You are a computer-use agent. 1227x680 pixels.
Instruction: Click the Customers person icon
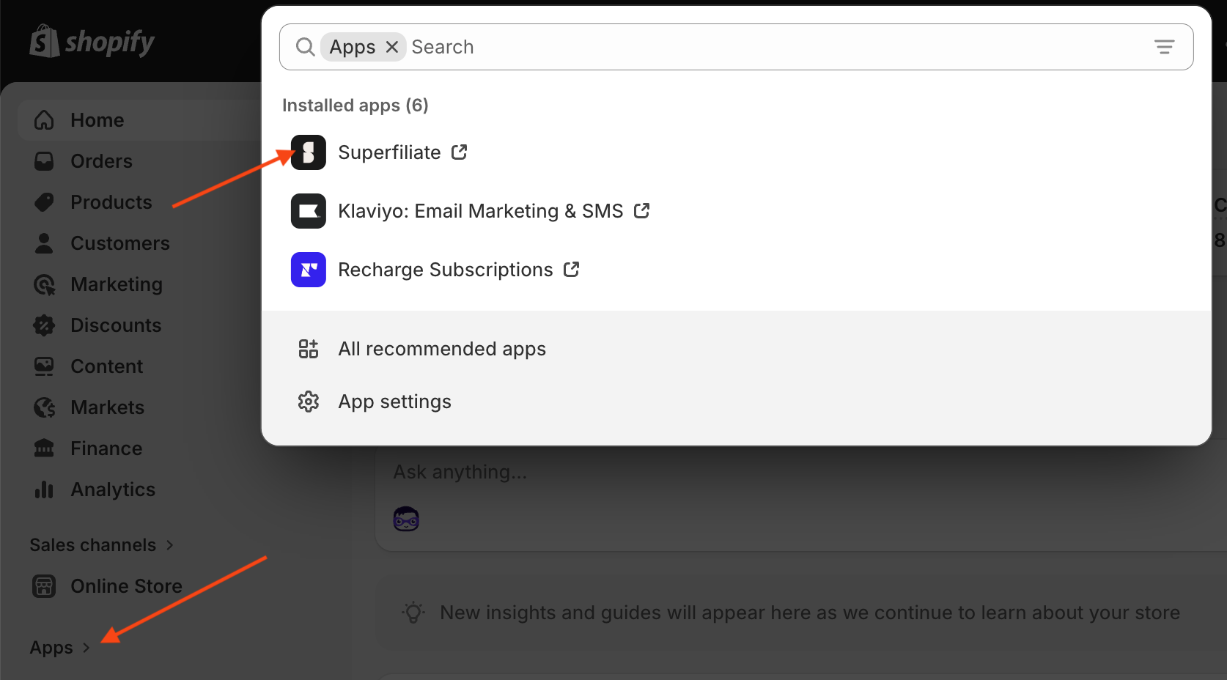(44, 243)
